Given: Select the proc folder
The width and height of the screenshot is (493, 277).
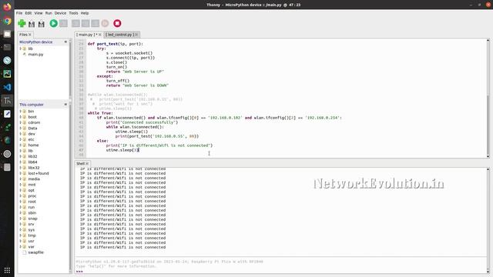Looking at the screenshot, I should click(x=32, y=196).
